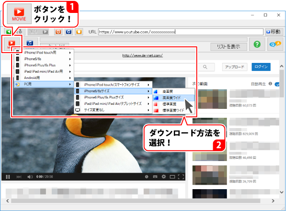Click the green back arrow icon
The height and width of the screenshot is (211, 286).
[8, 32]
